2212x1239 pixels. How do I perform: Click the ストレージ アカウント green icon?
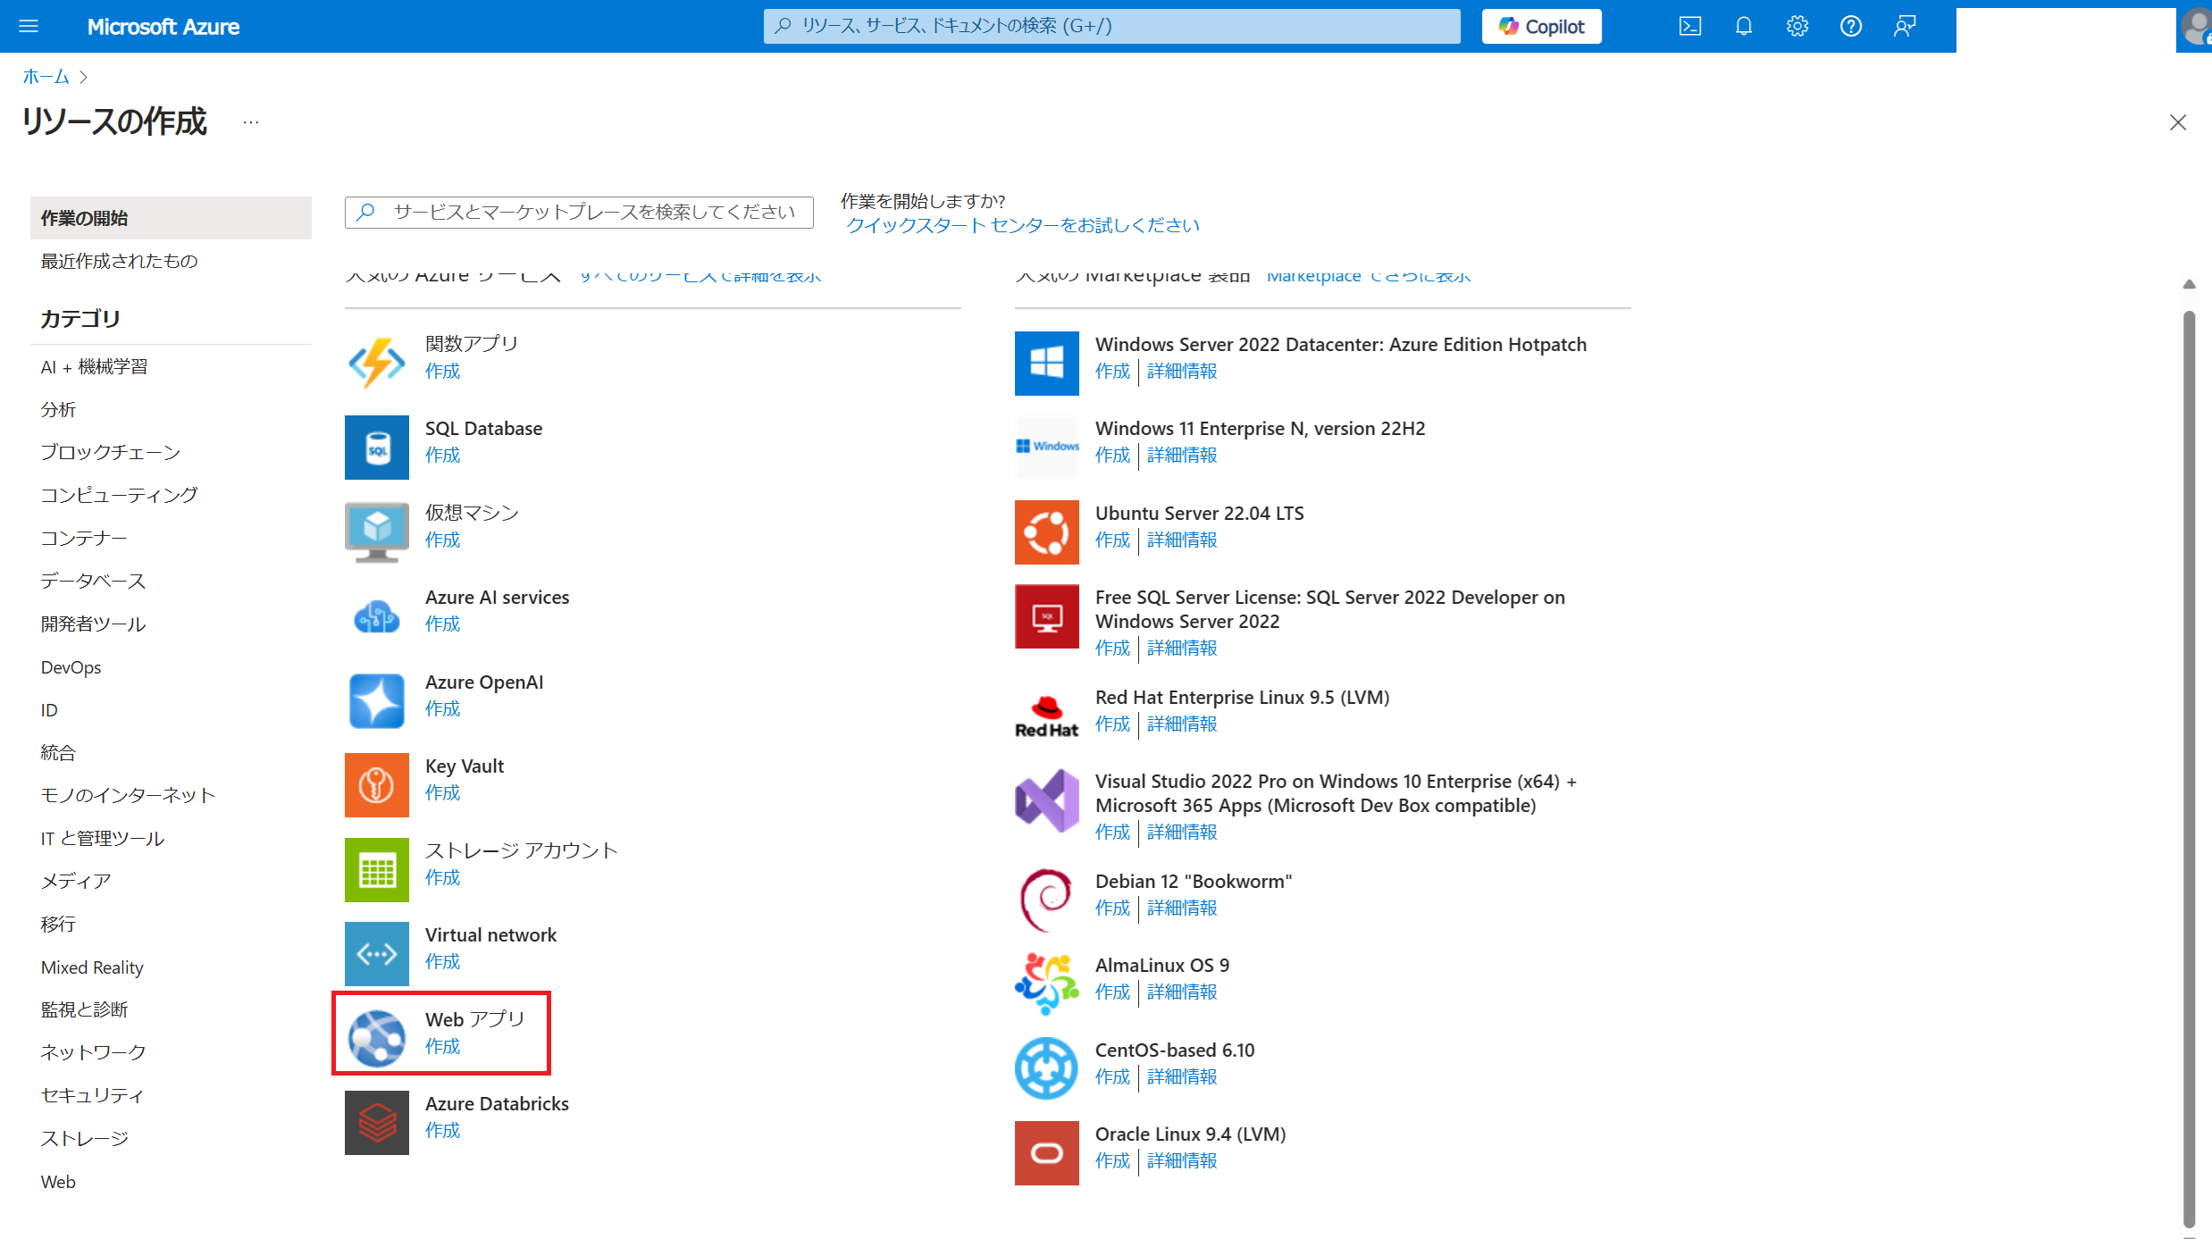coord(376,869)
